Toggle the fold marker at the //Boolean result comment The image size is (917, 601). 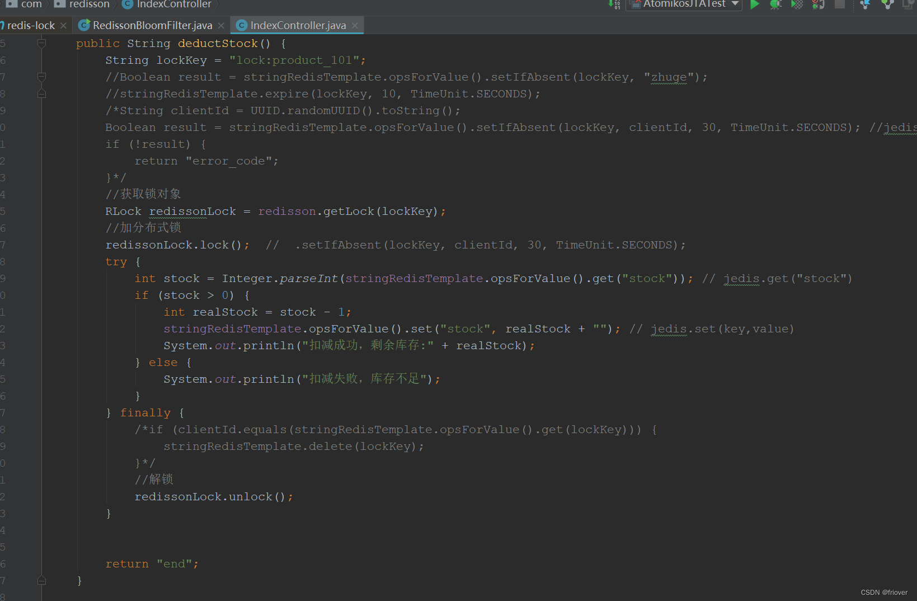(x=41, y=77)
